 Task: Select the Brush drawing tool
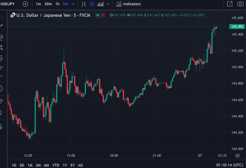(x=4, y=66)
